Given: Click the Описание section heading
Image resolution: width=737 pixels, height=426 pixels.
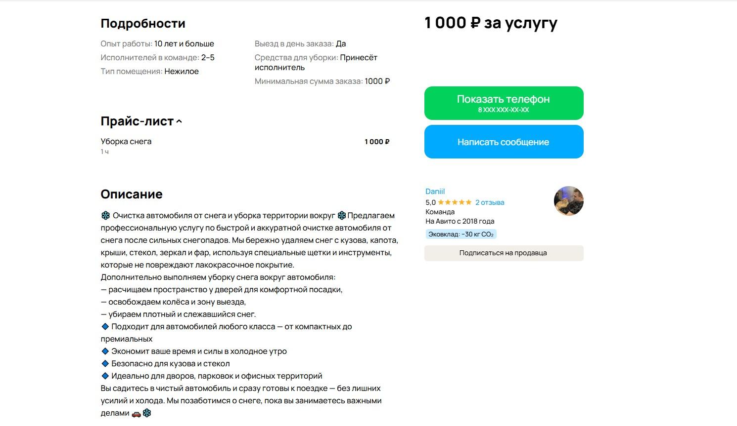Looking at the screenshot, I should [x=132, y=194].
